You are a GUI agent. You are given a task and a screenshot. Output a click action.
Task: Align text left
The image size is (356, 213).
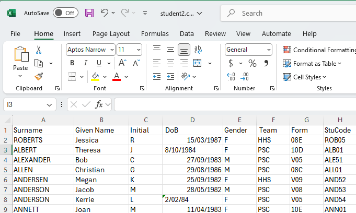157,63
